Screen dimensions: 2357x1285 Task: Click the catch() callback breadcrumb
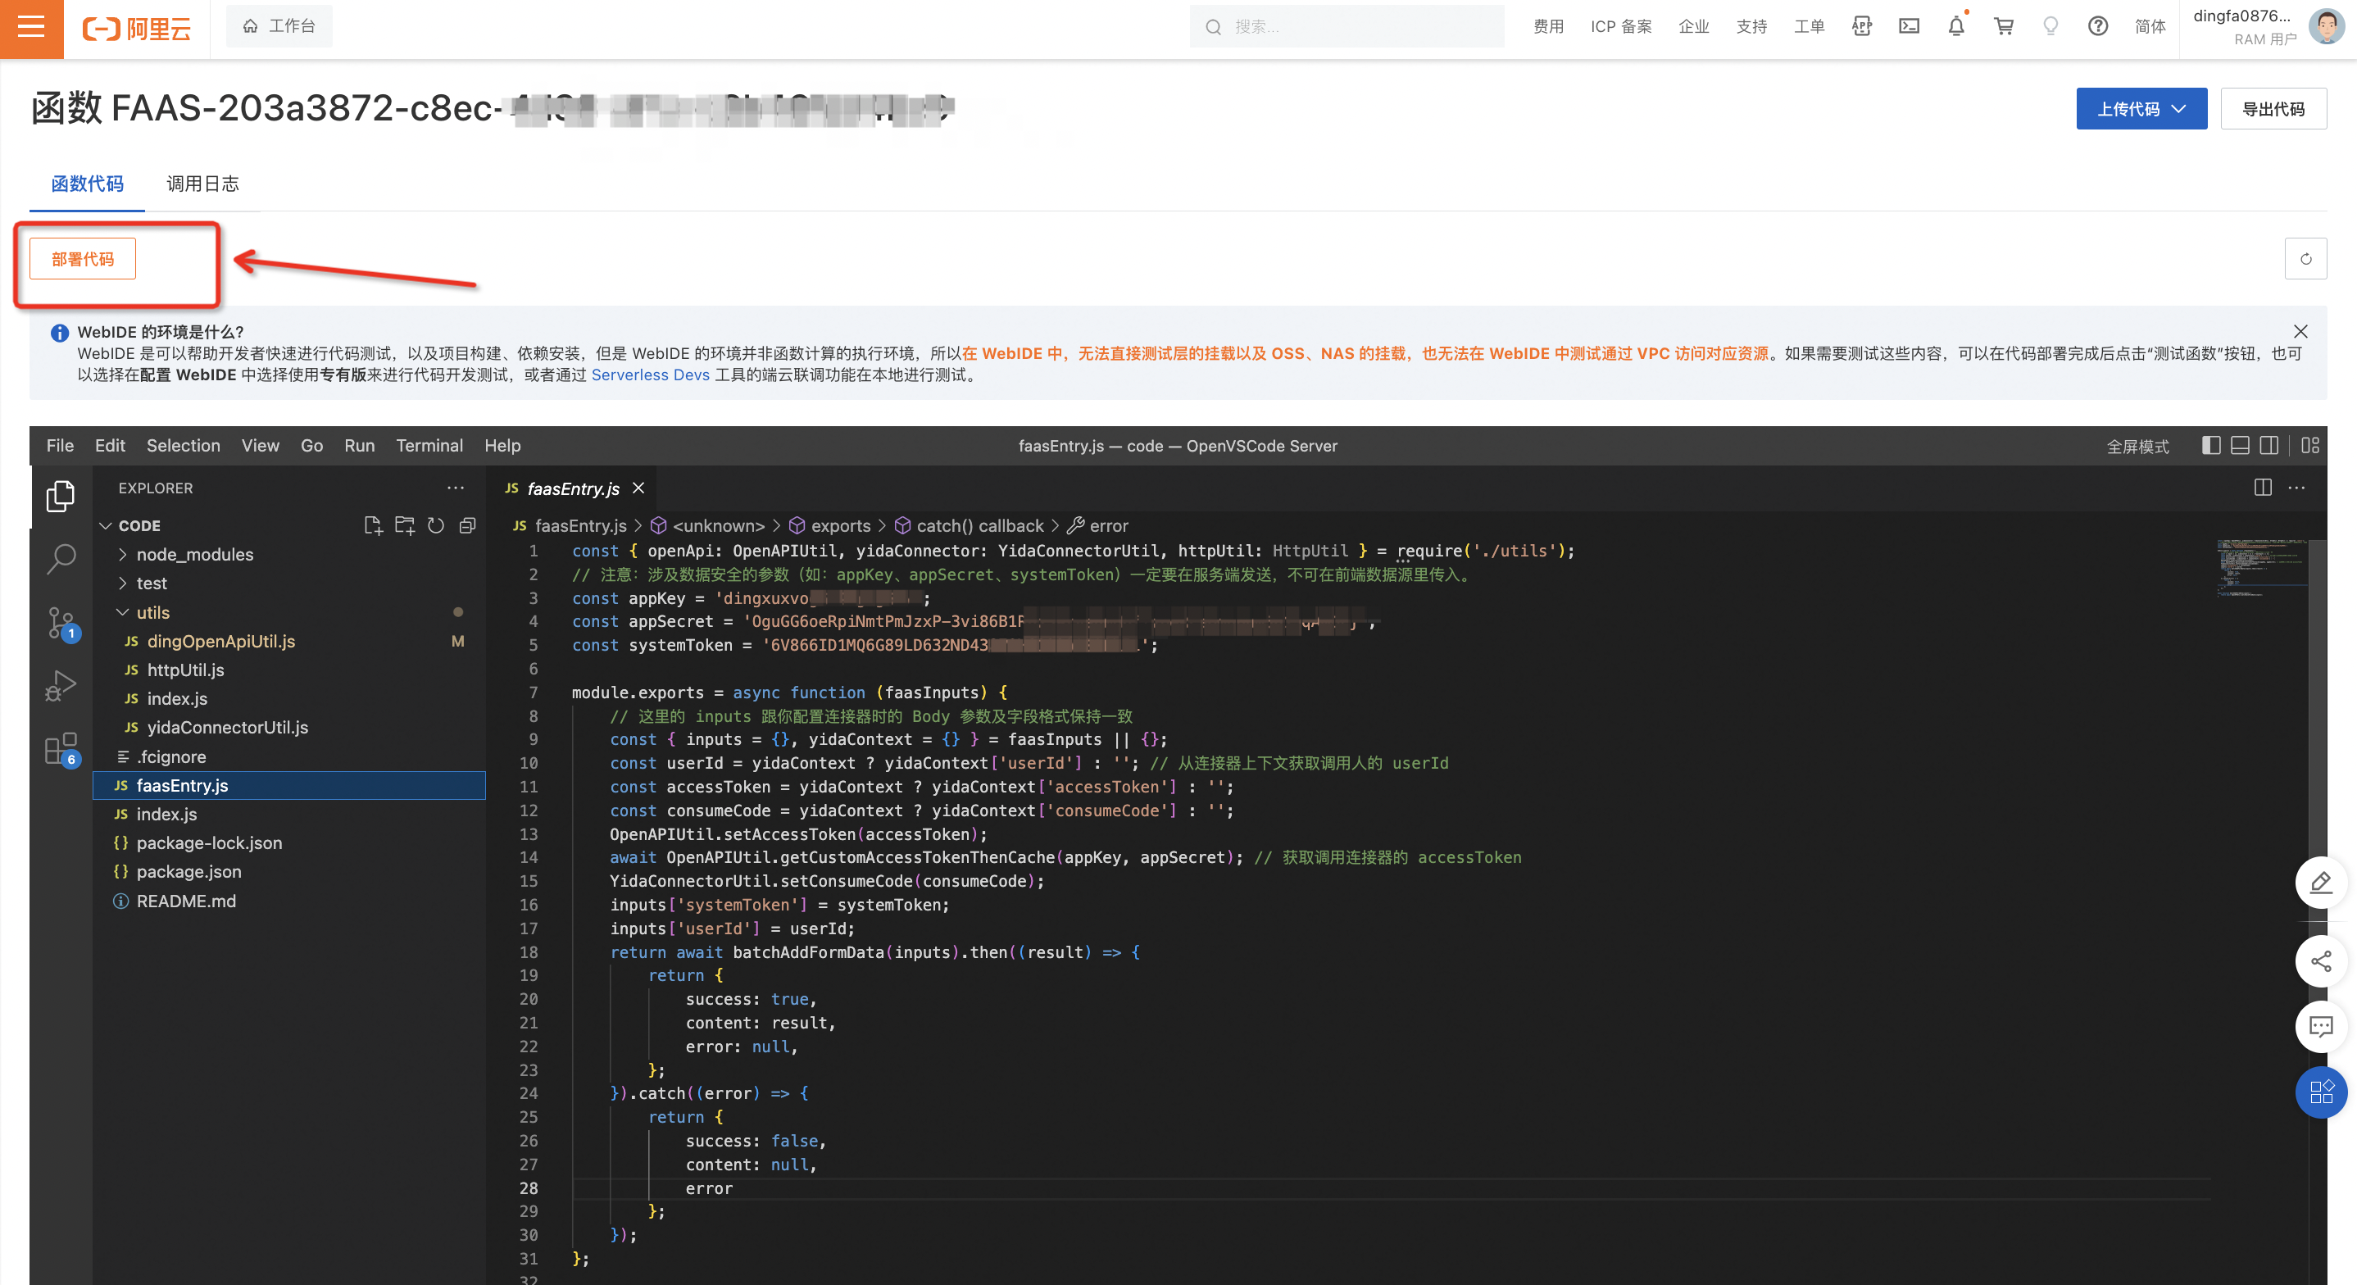tap(969, 525)
